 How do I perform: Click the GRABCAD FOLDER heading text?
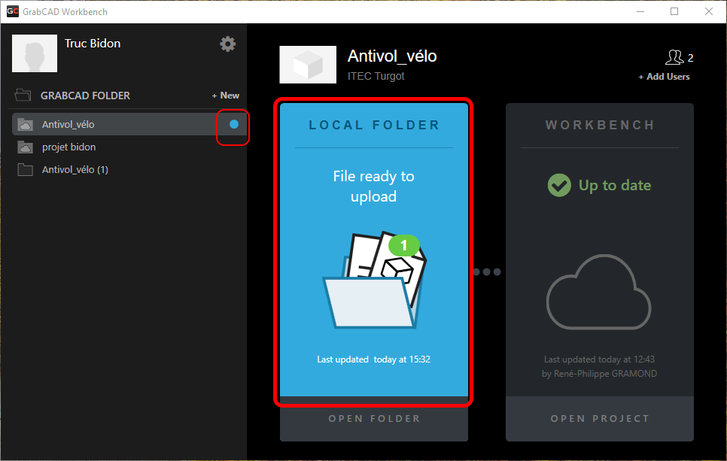point(85,96)
